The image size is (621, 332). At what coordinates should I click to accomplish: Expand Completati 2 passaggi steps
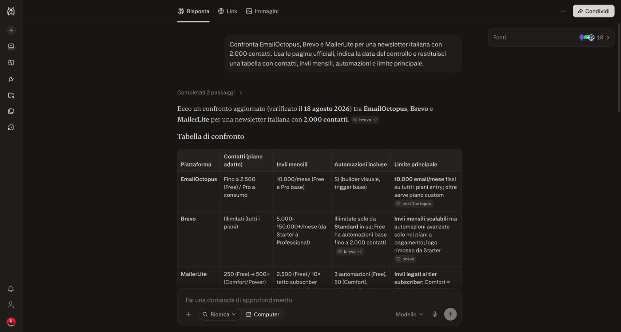click(x=210, y=93)
